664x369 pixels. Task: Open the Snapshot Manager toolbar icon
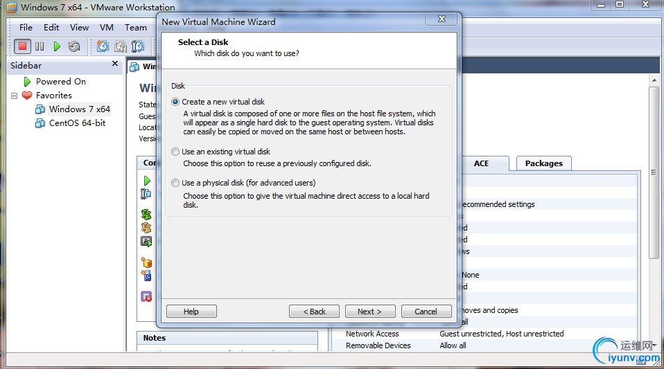click(138, 46)
